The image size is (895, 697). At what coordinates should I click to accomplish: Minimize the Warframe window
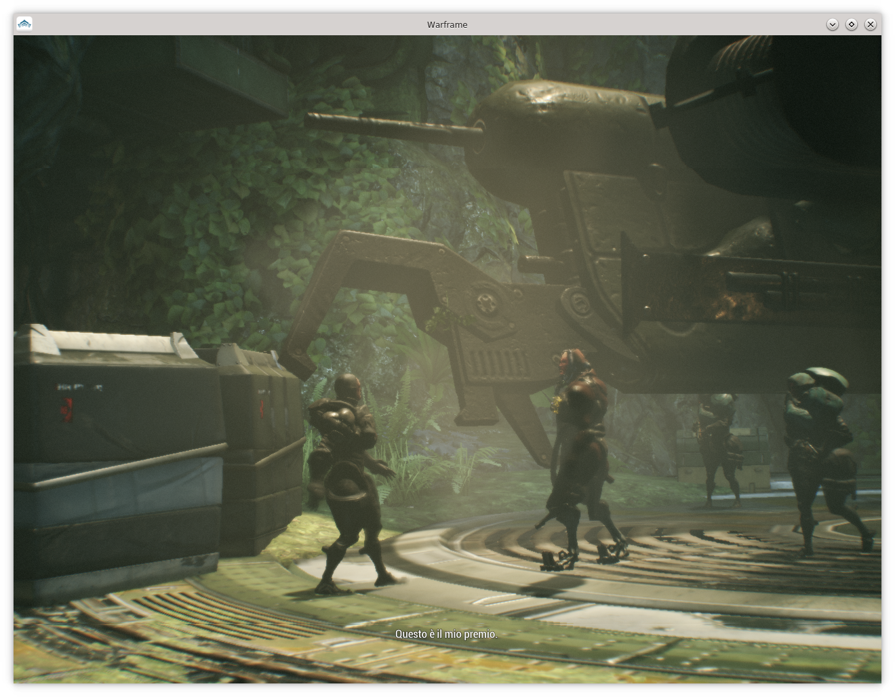(833, 24)
